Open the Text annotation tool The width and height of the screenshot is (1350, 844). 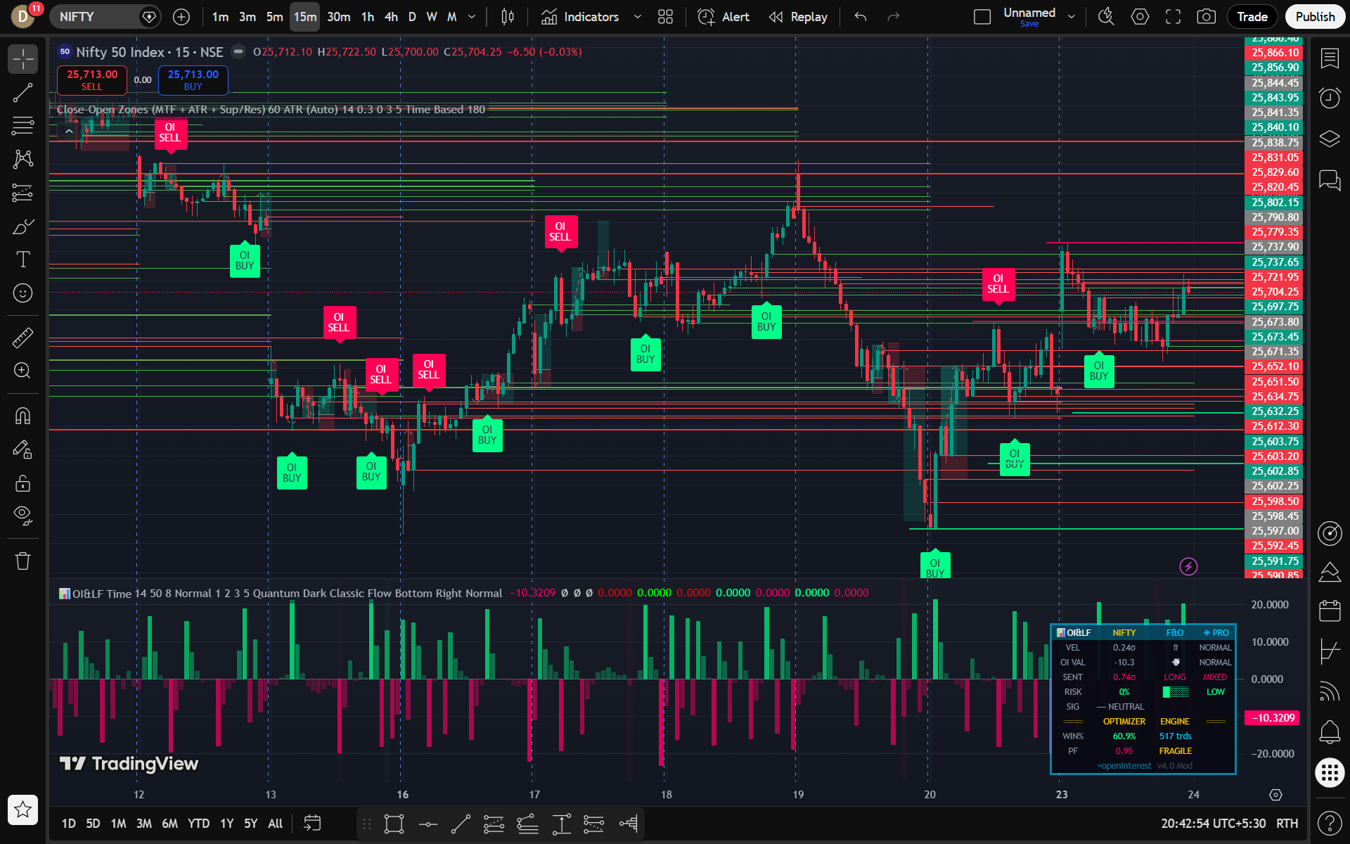[x=23, y=260]
